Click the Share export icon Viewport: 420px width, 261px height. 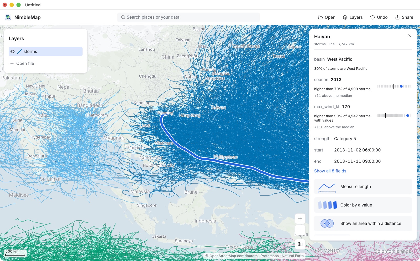(397, 17)
